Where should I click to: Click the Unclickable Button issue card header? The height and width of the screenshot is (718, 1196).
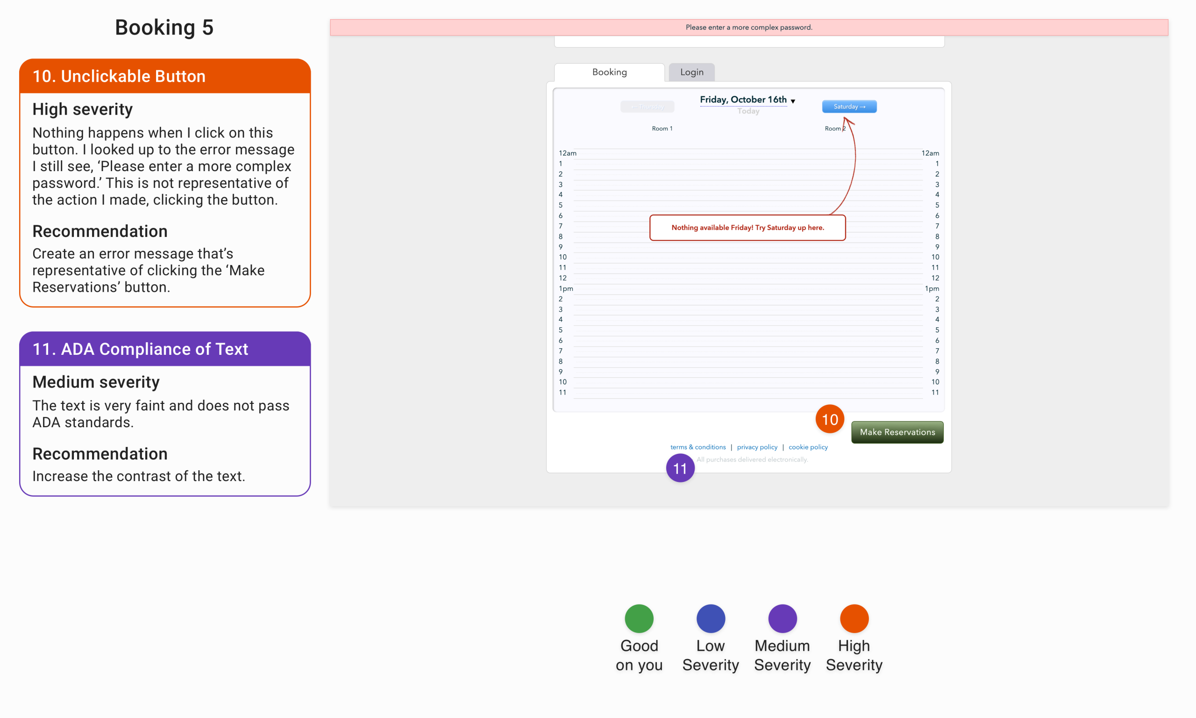tap(164, 77)
